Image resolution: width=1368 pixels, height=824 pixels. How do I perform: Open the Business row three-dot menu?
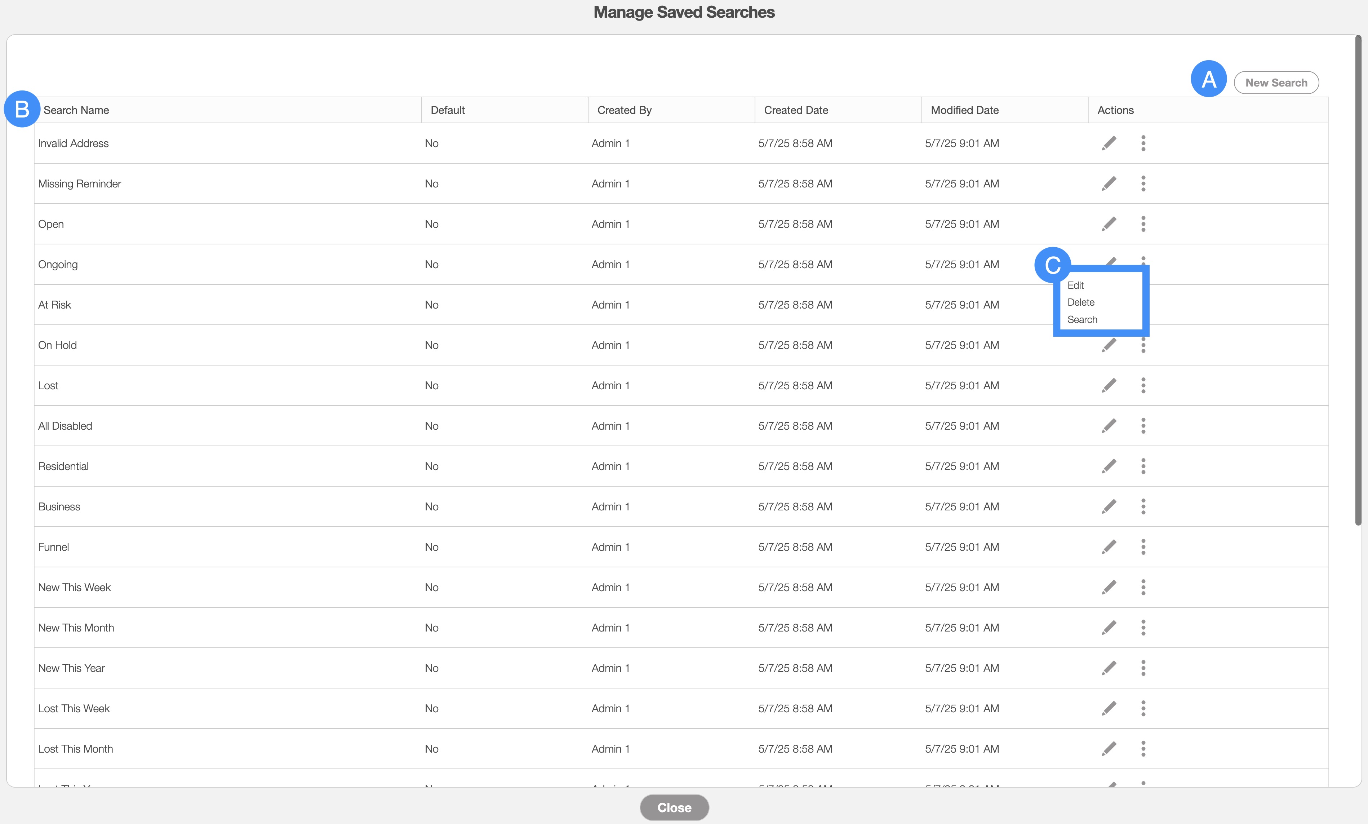[1143, 506]
